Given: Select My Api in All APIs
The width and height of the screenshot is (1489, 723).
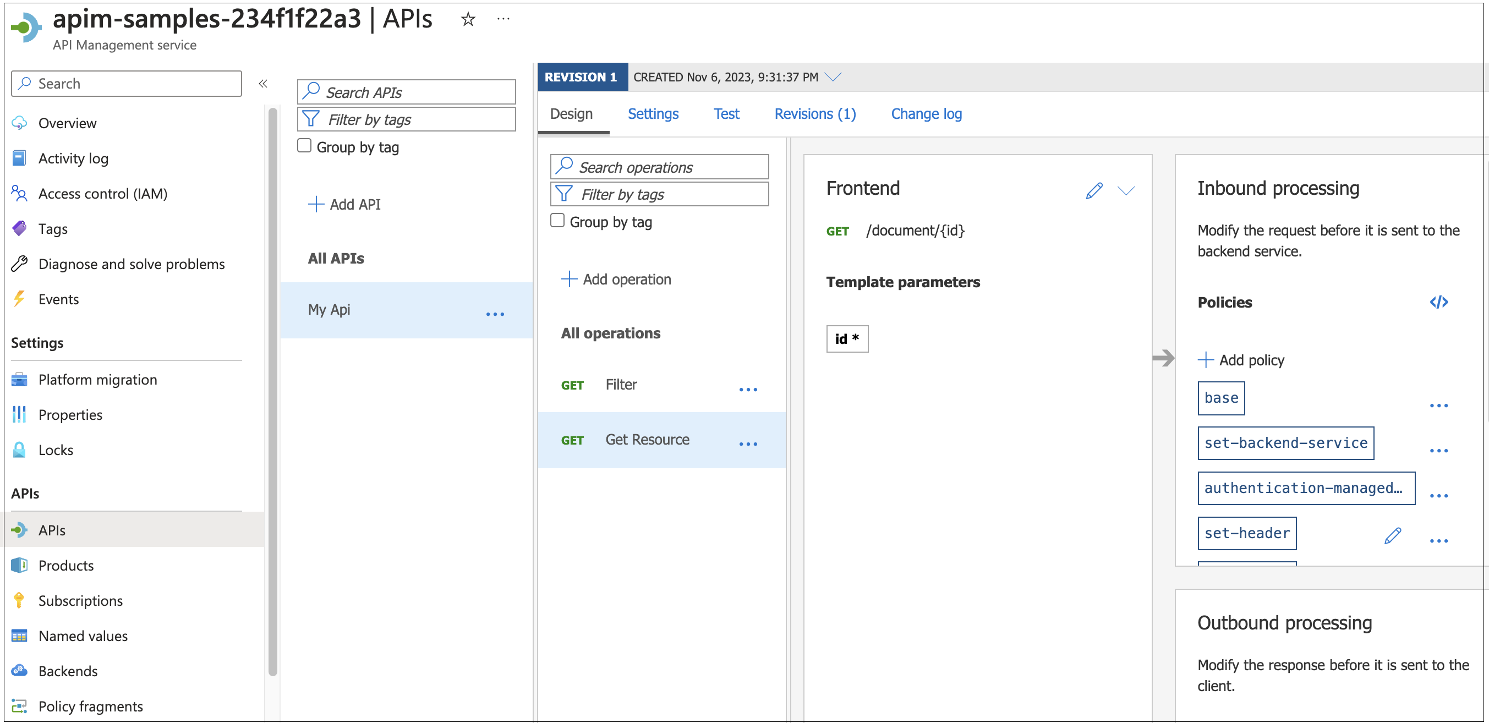Looking at the screenshot, I should tap(406, 310).
